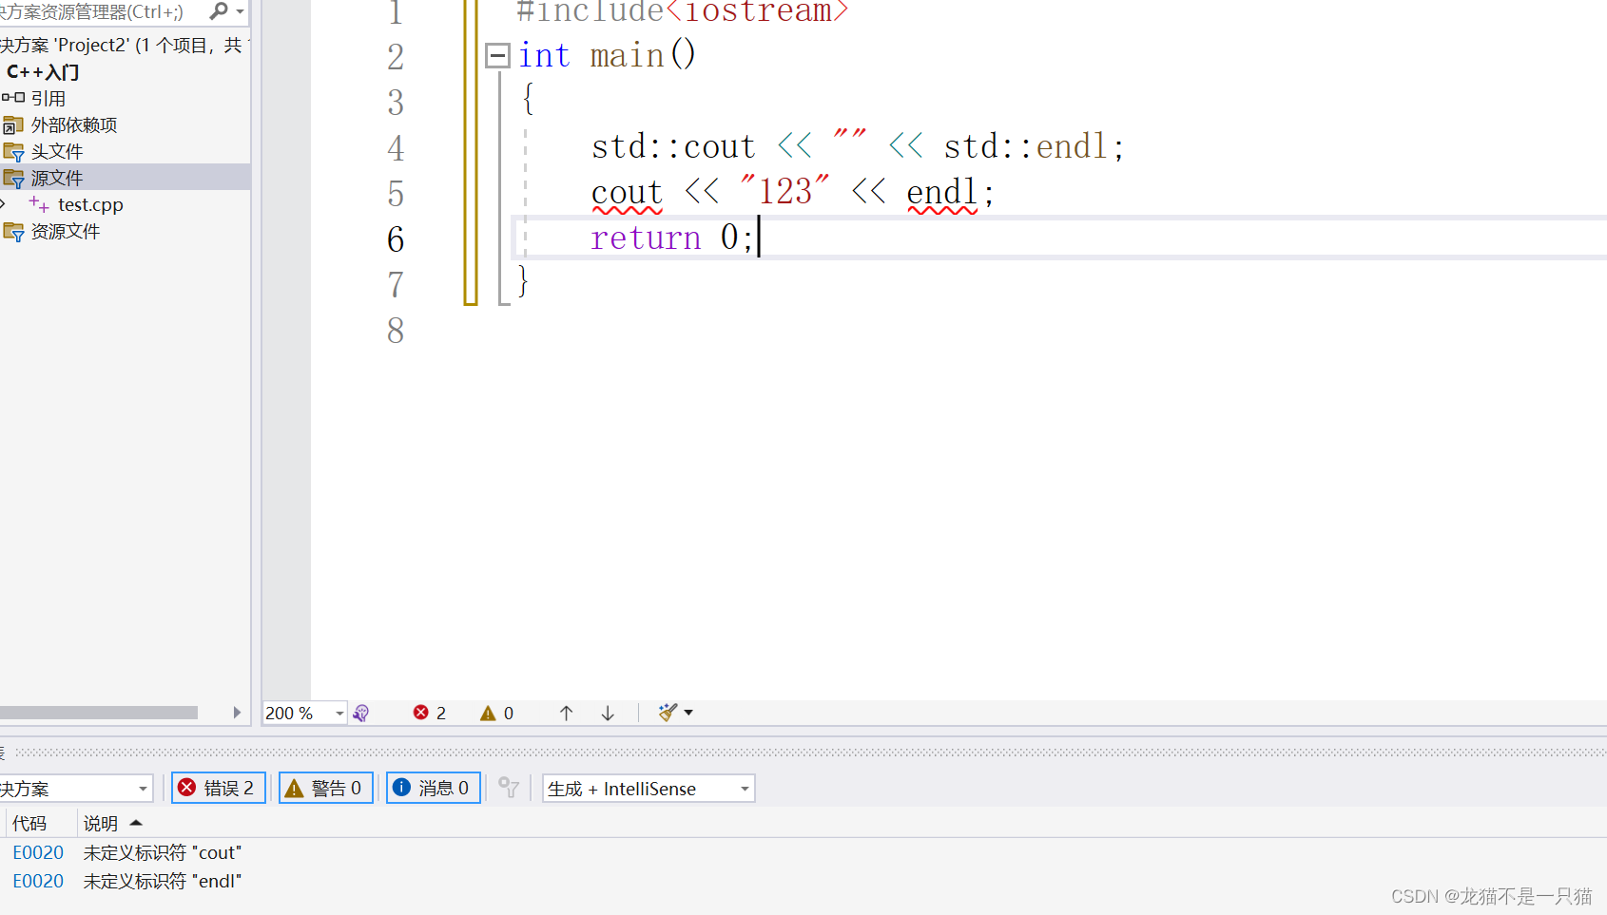This screenshot has width=1607, height=915.
Task: Expand the test.cpp tree node arrow
Action: coord(4,204)
